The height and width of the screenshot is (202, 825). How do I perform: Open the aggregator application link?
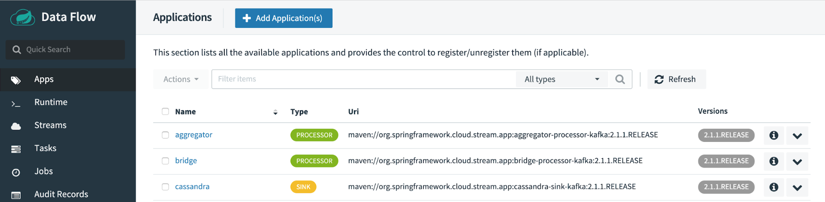[194, 135]
